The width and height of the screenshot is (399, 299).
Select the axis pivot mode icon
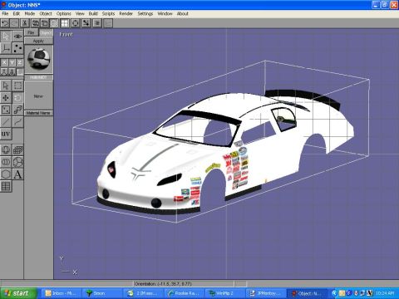6,48
